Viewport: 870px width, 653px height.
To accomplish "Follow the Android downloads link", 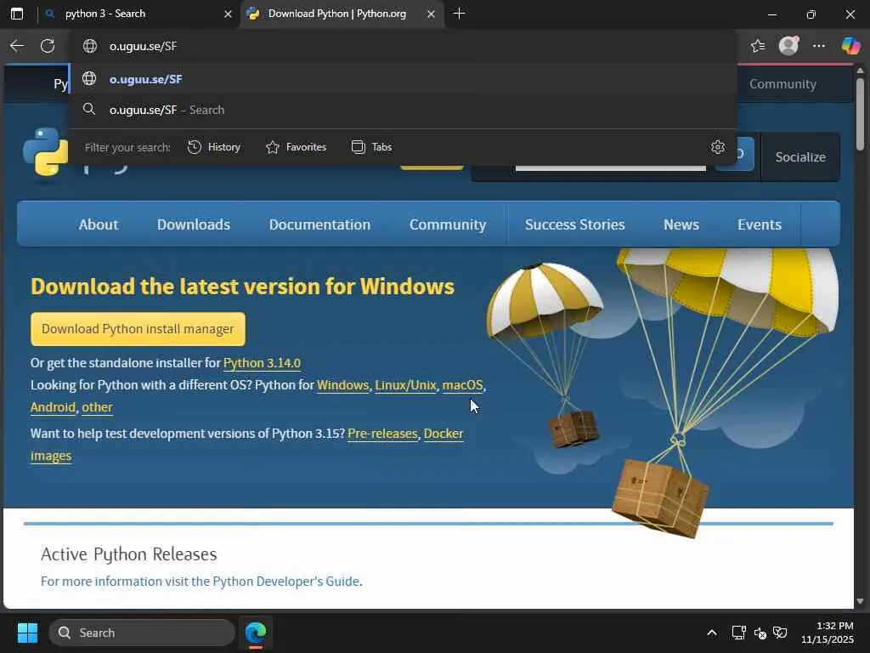I will tap(53, 407).
